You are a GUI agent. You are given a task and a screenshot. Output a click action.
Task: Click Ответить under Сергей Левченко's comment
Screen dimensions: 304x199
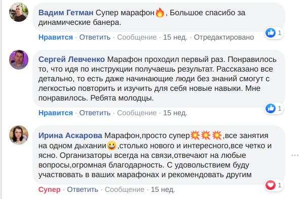(x=95, y=113)
